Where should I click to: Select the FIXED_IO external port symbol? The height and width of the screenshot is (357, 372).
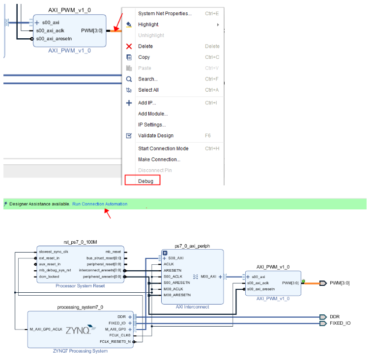click(323, 323)
